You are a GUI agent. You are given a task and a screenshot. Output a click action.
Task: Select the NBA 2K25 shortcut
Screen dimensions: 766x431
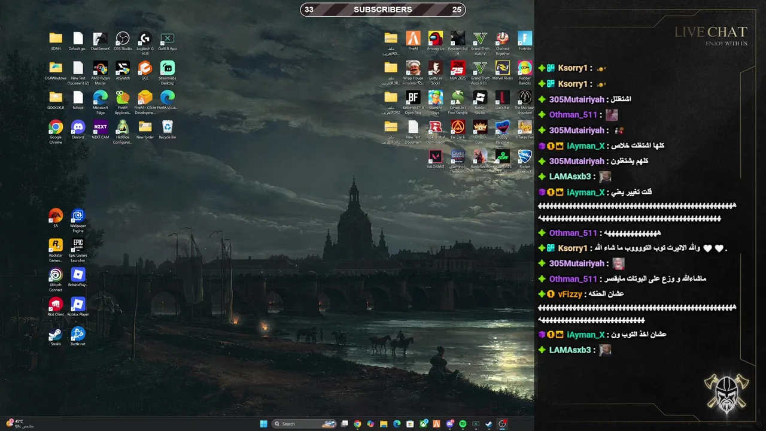458,71
